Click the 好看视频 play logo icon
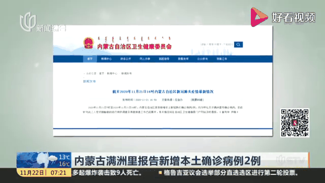This screenshot has width=325, height=183. coord(258,17)
